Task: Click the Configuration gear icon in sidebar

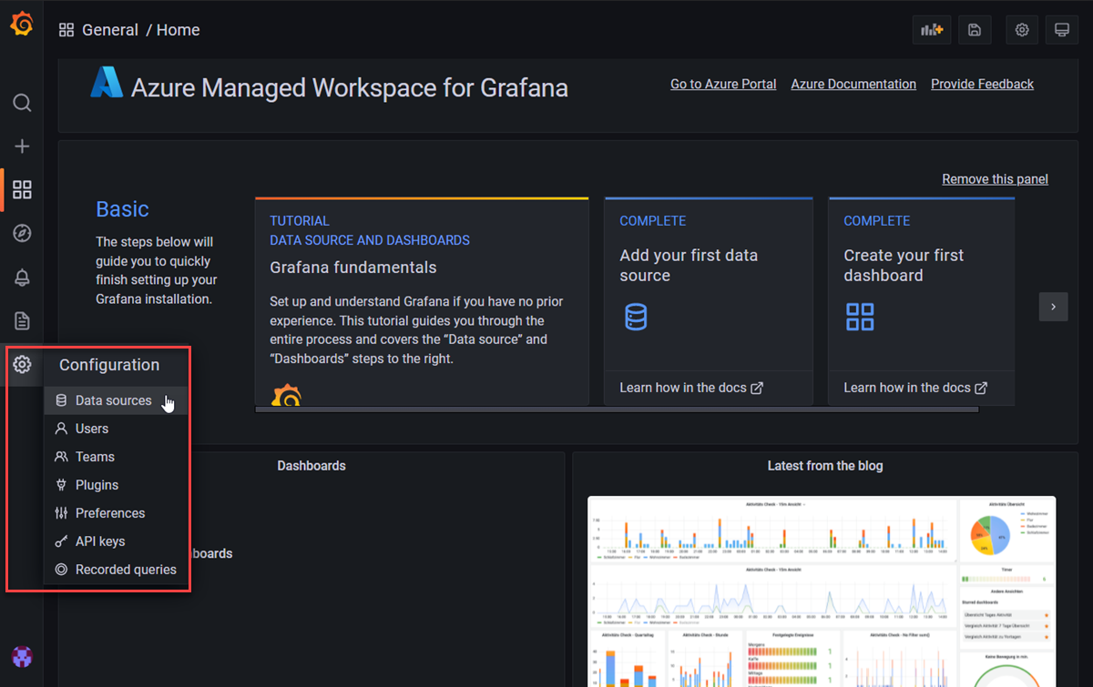Action: (x=22, y=365)
